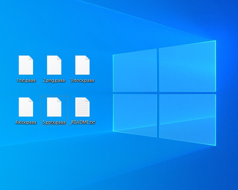
Task: Highlight the 4.xlsx.paaa file icon
Action: click(x=26, y=107)
